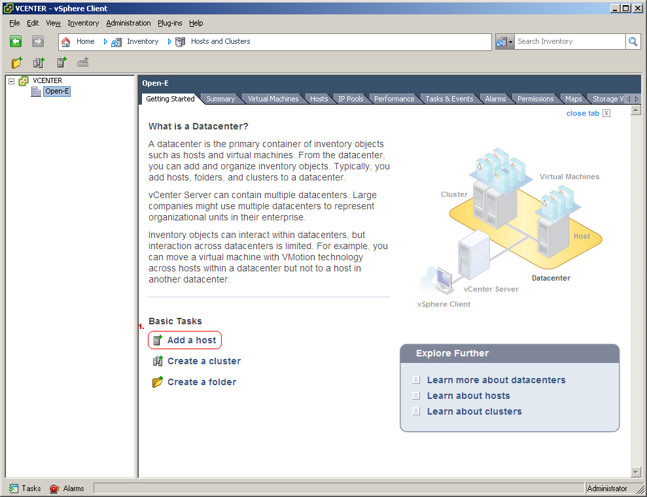Focus the Search Inventory input field
647x497 pixels.
point(569,41)
